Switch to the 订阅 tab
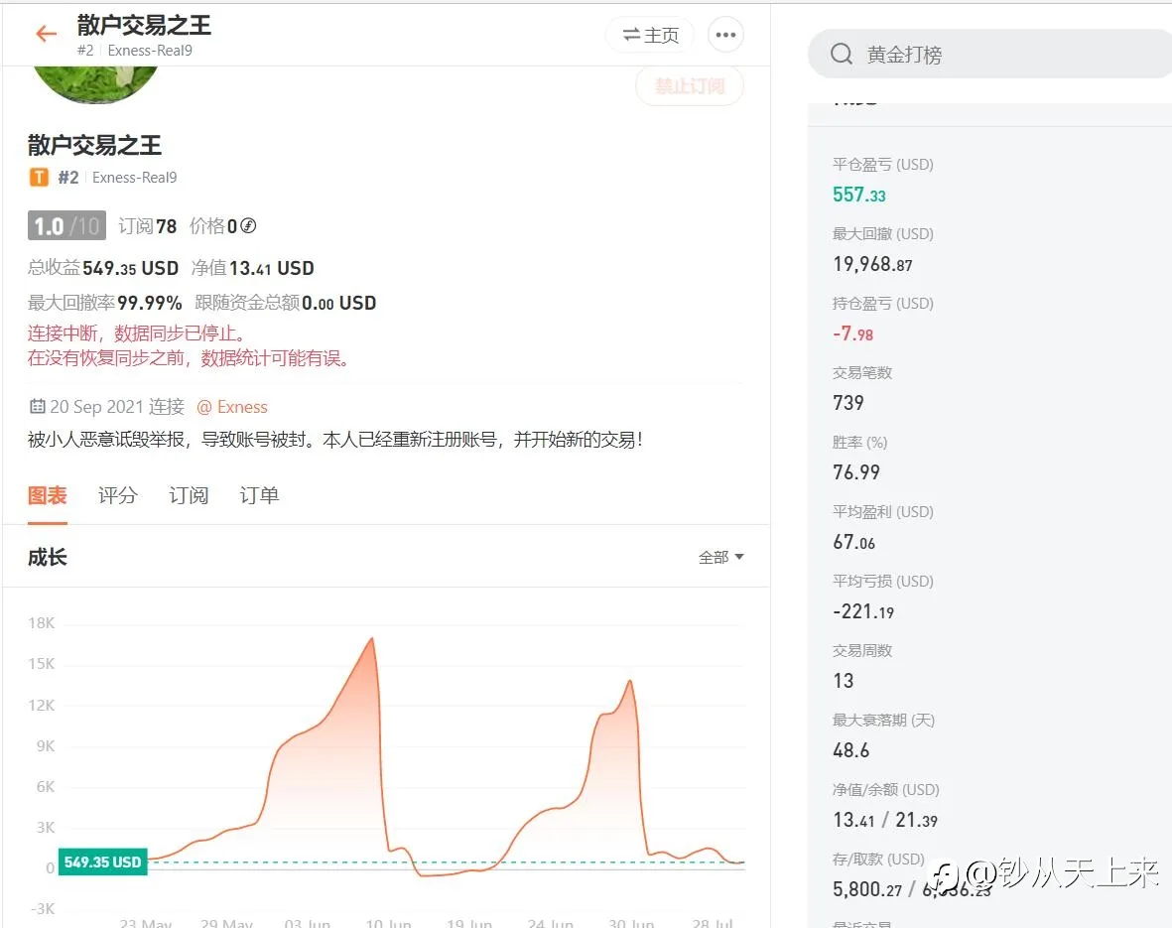Image resolution: width=1172 pixels, height=928 pixels. coord(189,495)
